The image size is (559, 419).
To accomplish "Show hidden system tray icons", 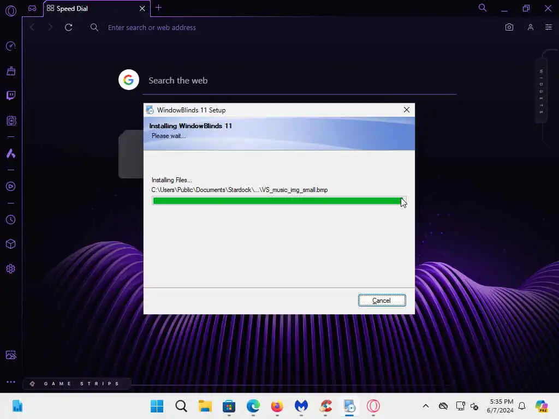I will coord(426,406).
